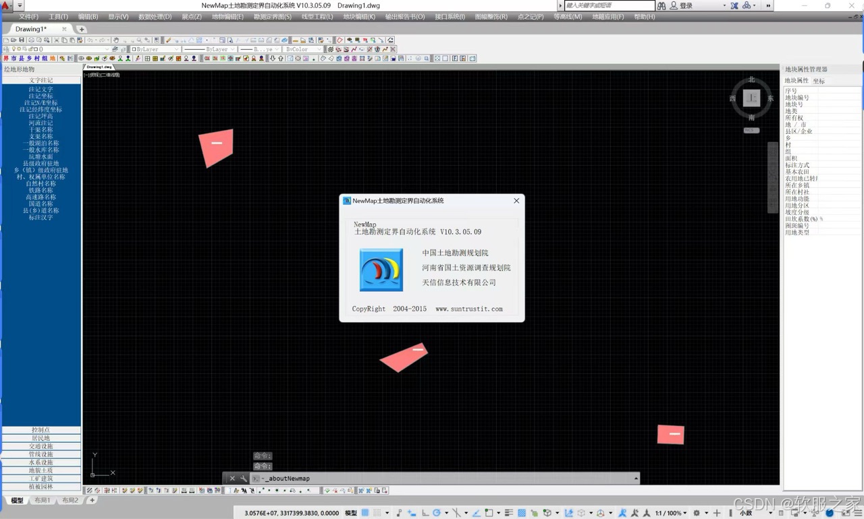Open the ByLayer linetype dropdown
864x519 pixels.
[234, 49]
